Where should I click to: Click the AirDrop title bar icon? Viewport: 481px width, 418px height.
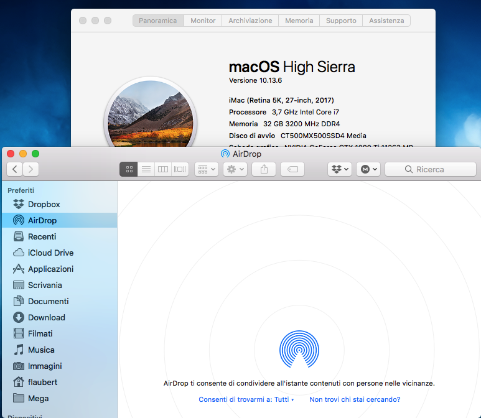point(225,154)
